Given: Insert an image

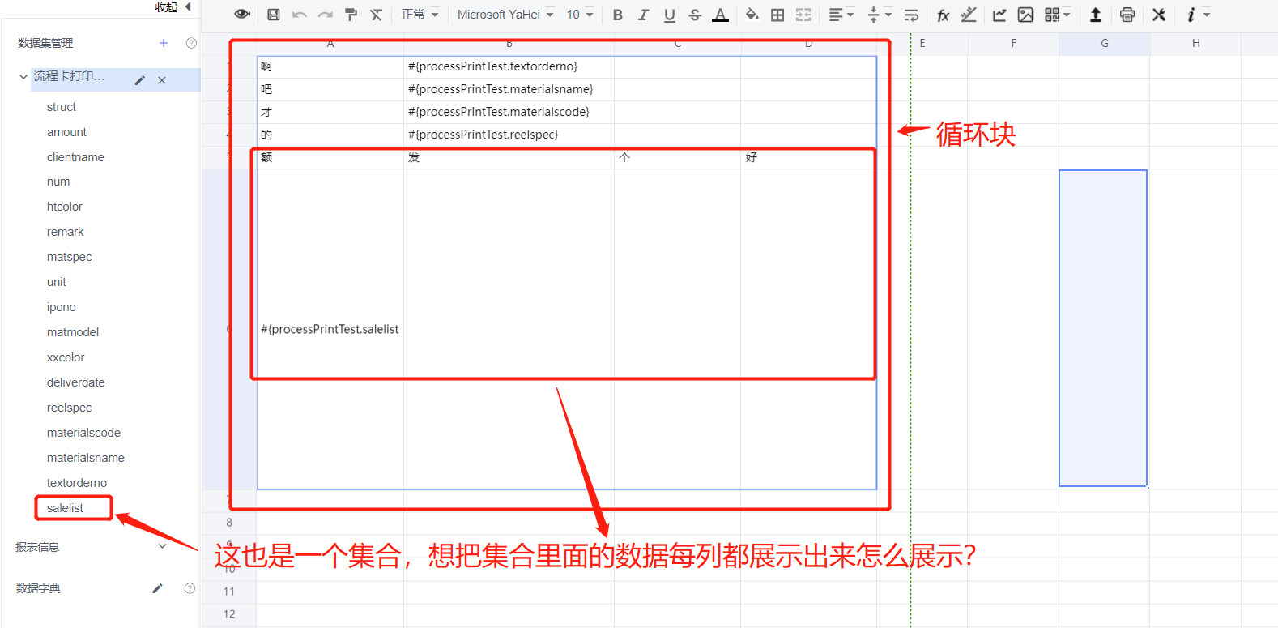Looking at the screenshot, I should coord(1025,15).
